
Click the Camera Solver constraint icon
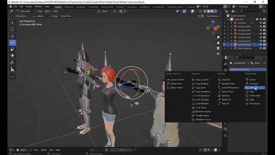pyautogui.click(x=168, y=80)
